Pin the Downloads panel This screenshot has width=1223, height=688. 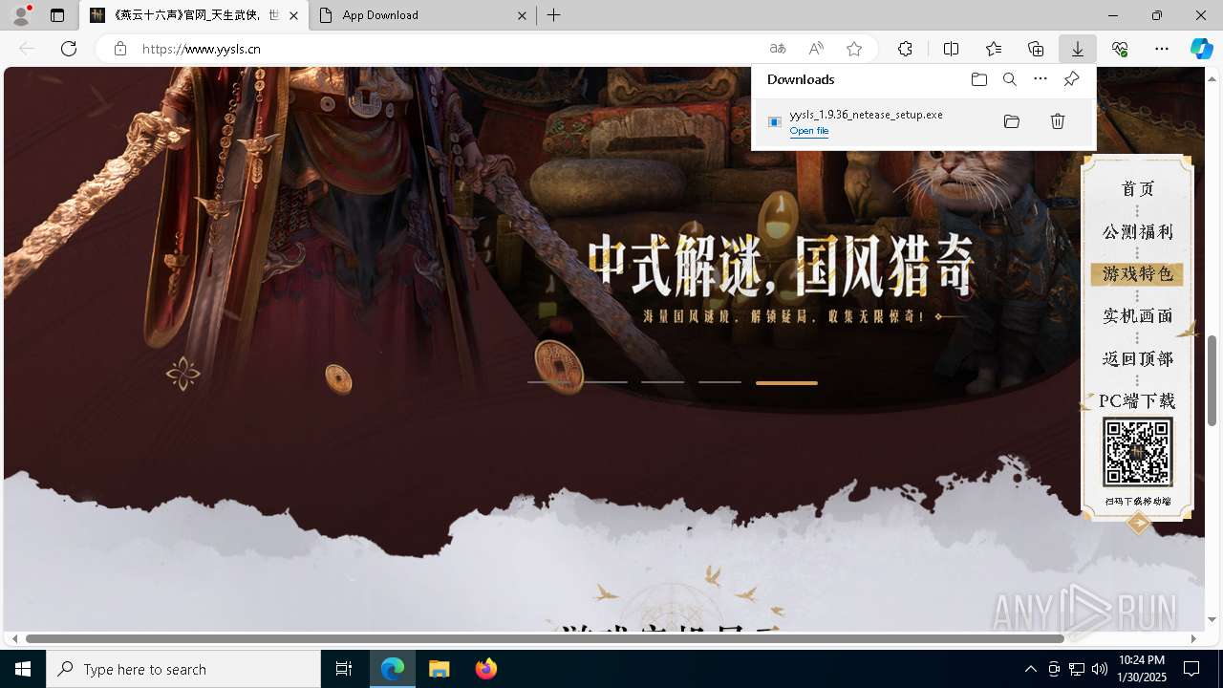[1071, 79]
